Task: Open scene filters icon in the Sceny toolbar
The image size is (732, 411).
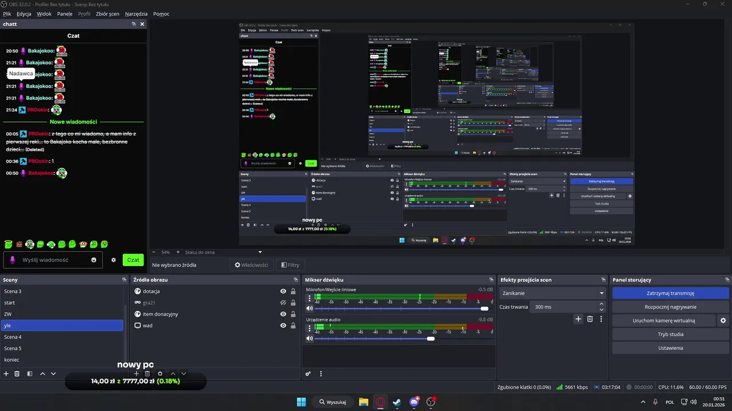Action: (x=30, y=374)
